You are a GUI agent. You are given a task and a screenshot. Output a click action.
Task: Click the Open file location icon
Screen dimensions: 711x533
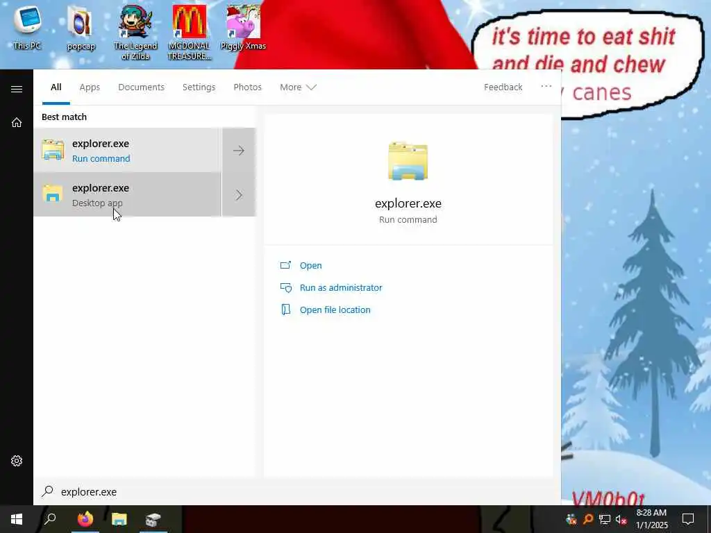click(x=285, y=310)
